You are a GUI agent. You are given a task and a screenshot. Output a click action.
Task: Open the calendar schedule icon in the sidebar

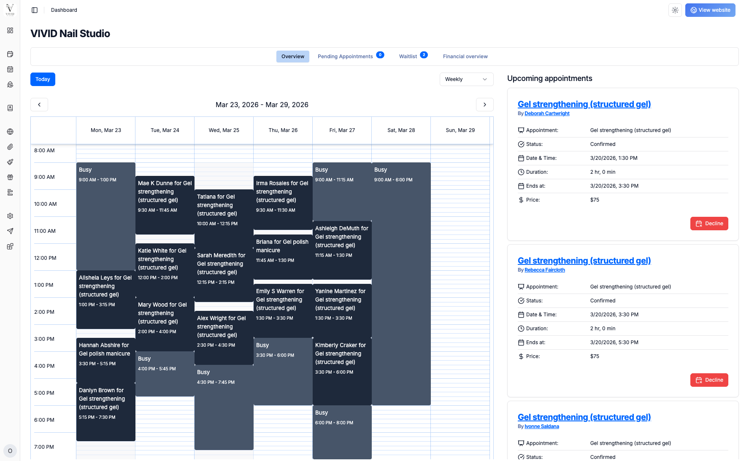pos(10,69)
